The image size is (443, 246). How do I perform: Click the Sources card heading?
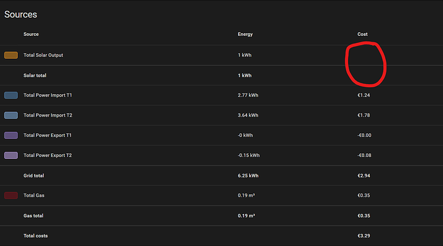[x=21, y=14]
